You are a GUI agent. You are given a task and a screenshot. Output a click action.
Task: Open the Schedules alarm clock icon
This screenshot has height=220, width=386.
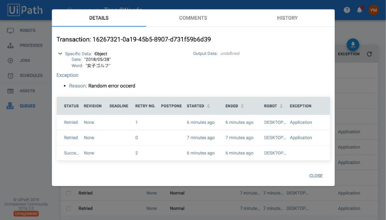coord(10,76)
